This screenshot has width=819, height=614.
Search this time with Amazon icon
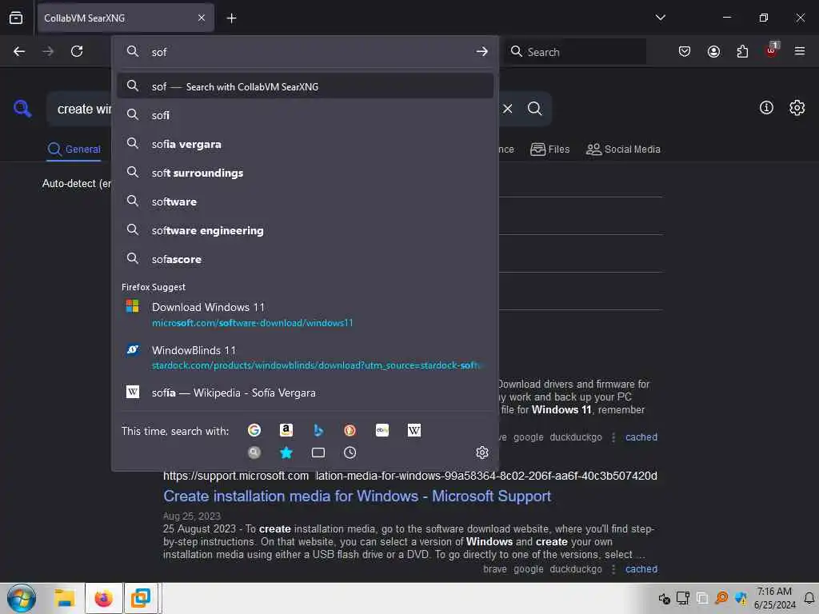pyautogui.click(x=286, y=430)
